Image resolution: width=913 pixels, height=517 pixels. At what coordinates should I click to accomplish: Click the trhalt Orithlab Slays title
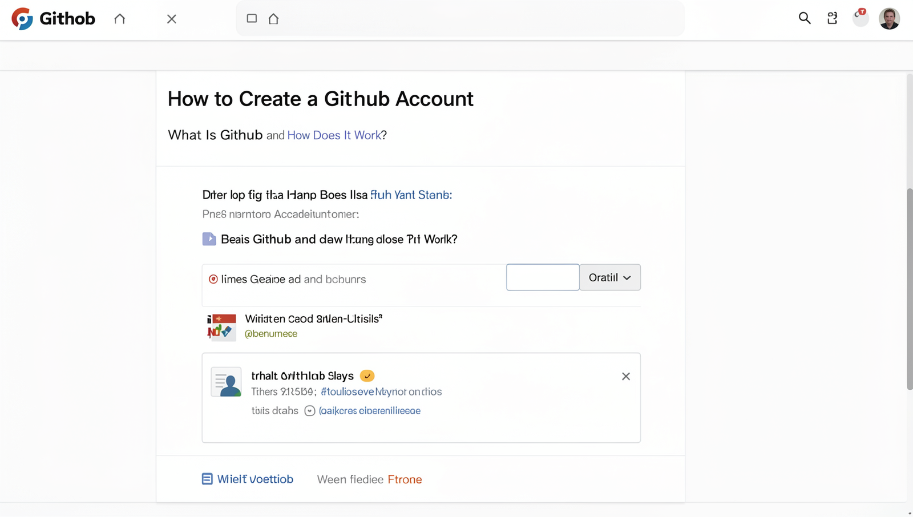coord(302,375)
